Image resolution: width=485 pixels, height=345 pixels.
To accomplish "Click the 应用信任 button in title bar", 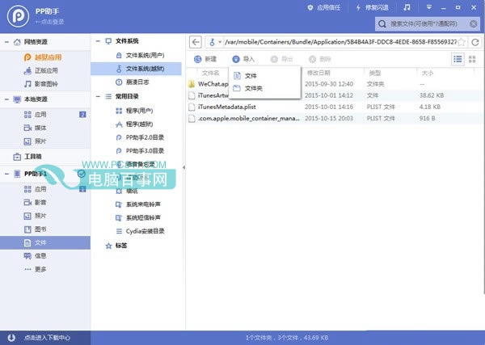I will click(x=324, y=7).
